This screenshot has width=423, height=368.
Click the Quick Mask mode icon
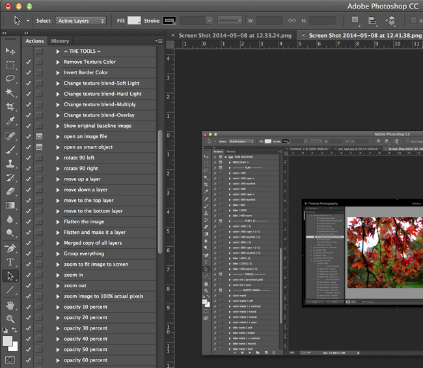tap(10, 360)
